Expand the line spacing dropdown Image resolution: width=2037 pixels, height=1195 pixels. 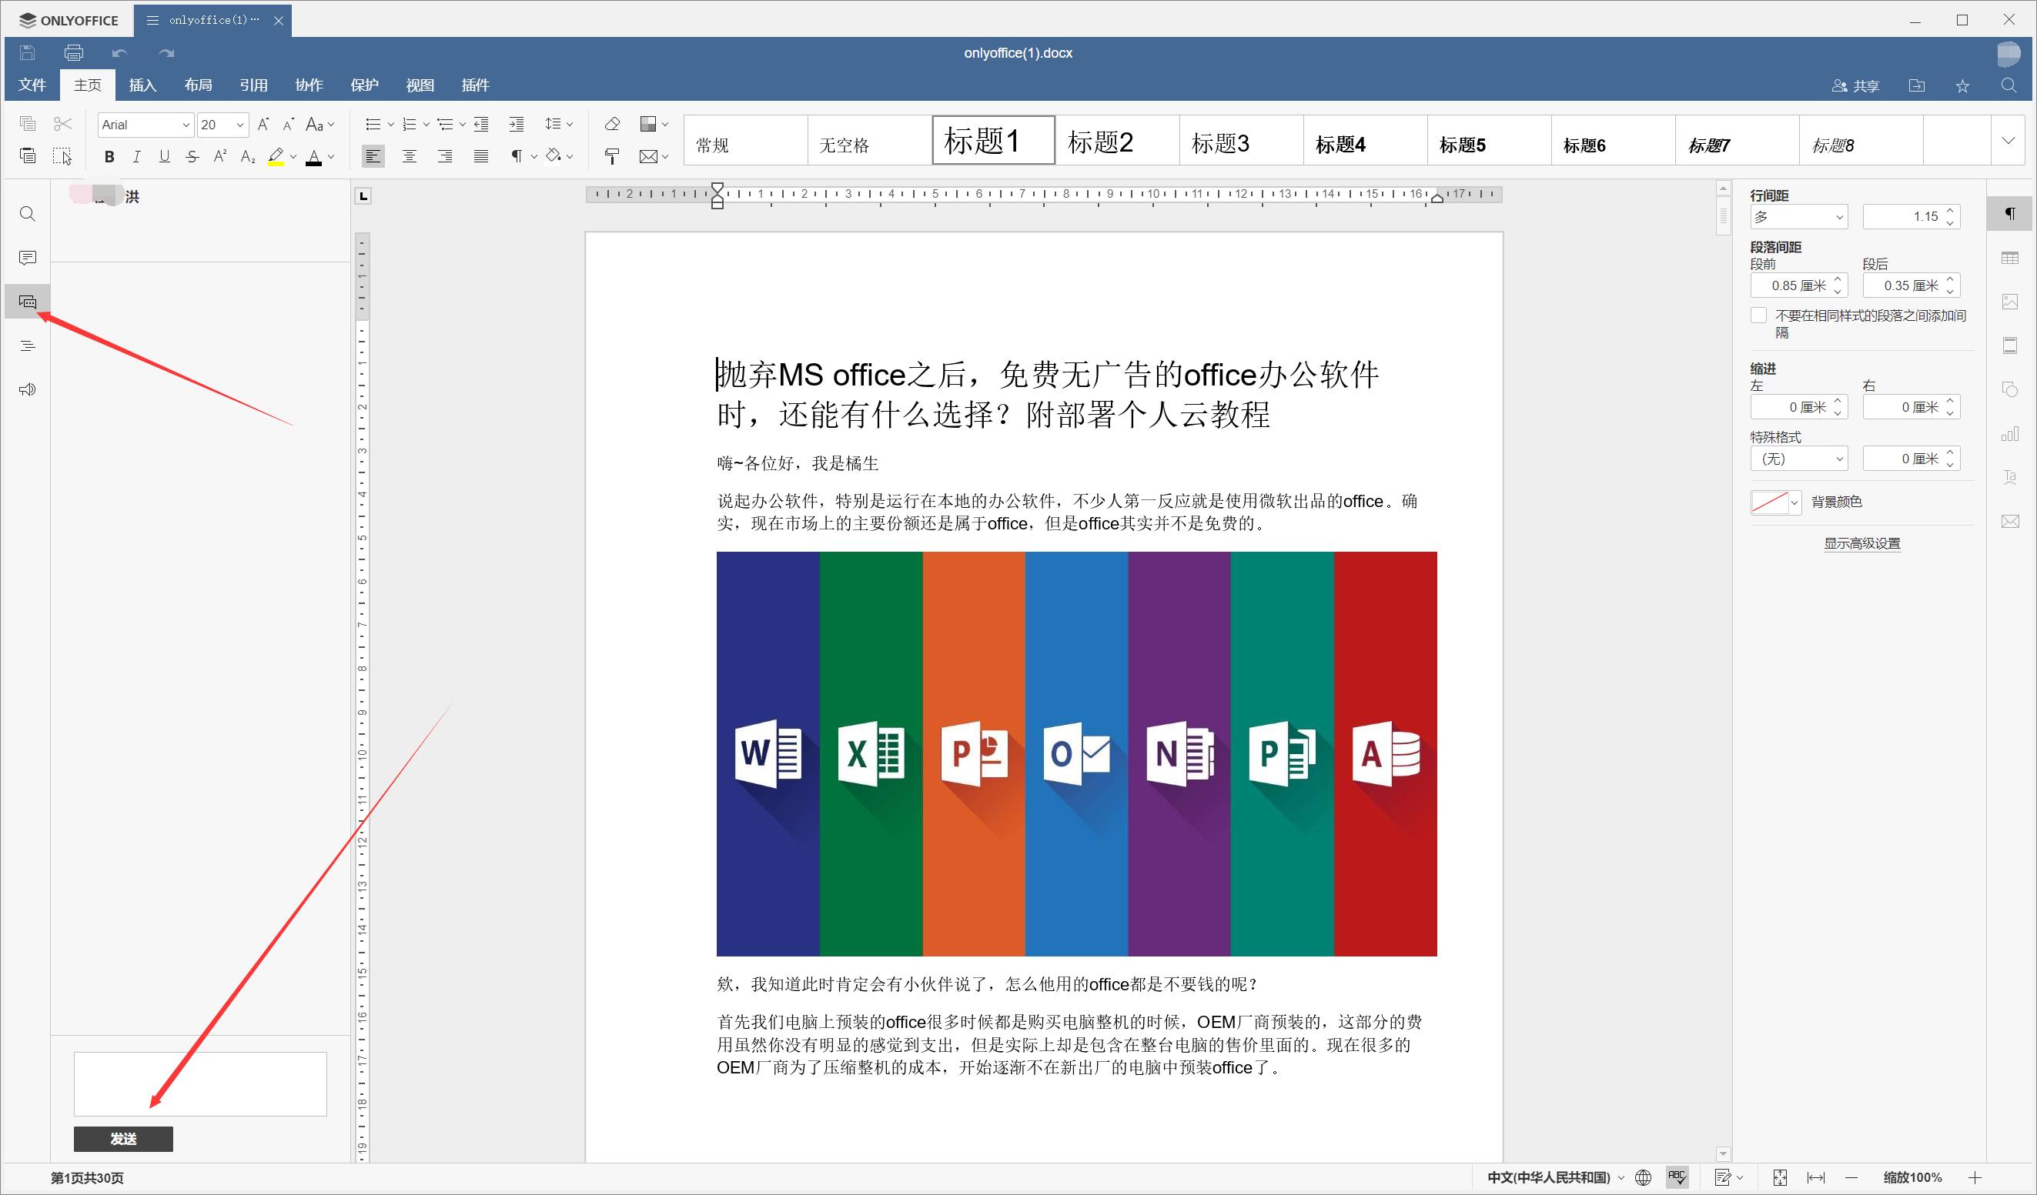point(559,124)
